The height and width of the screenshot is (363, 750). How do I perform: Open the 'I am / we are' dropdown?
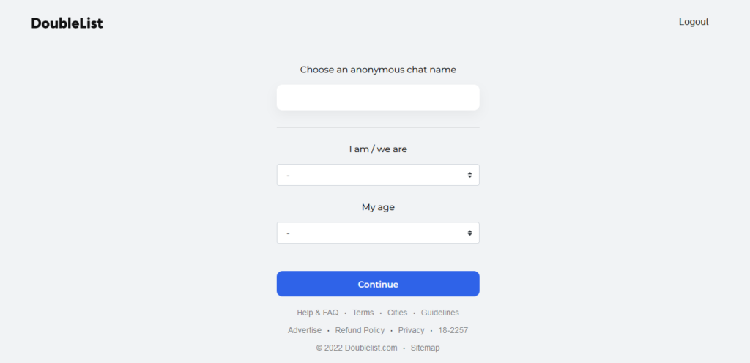pos(378,175)
